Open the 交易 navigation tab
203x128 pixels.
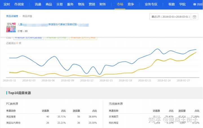59,5
